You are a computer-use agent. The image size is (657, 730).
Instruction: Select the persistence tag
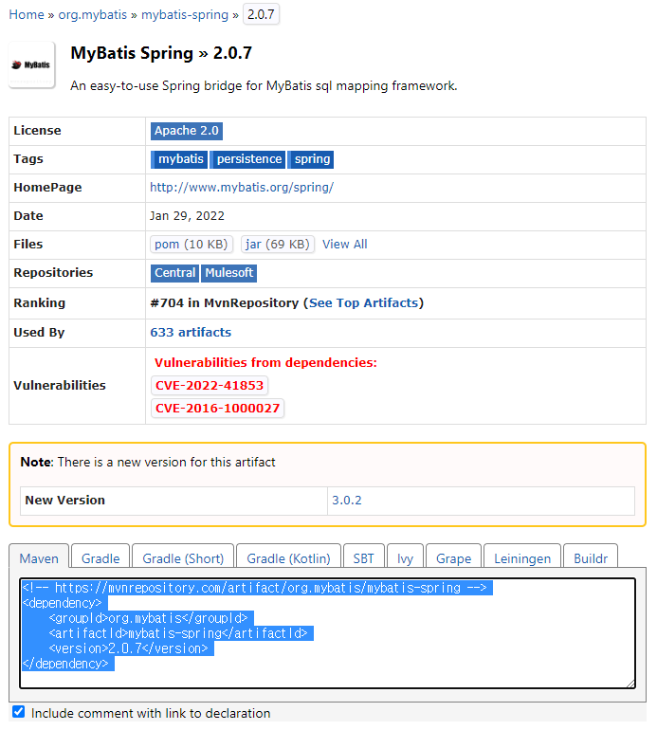tap(247, 159)
